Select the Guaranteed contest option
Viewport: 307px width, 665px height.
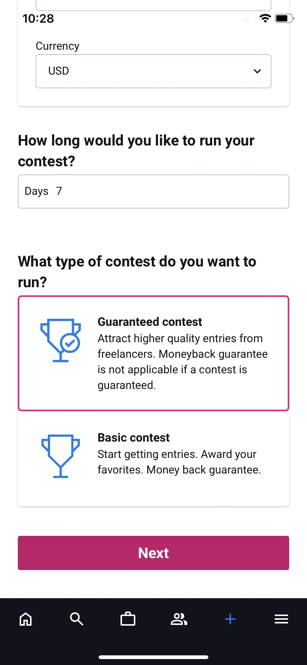(x=153, y=353)
